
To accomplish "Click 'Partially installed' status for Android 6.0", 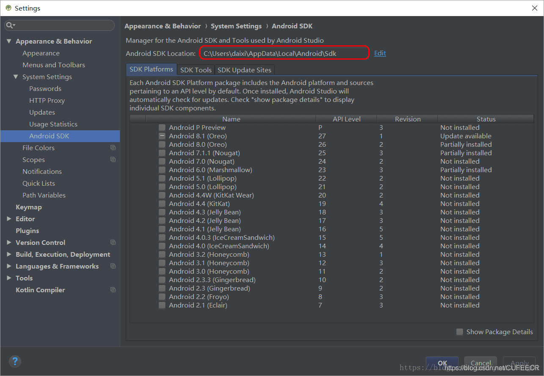I will click(x=466, y=170).
